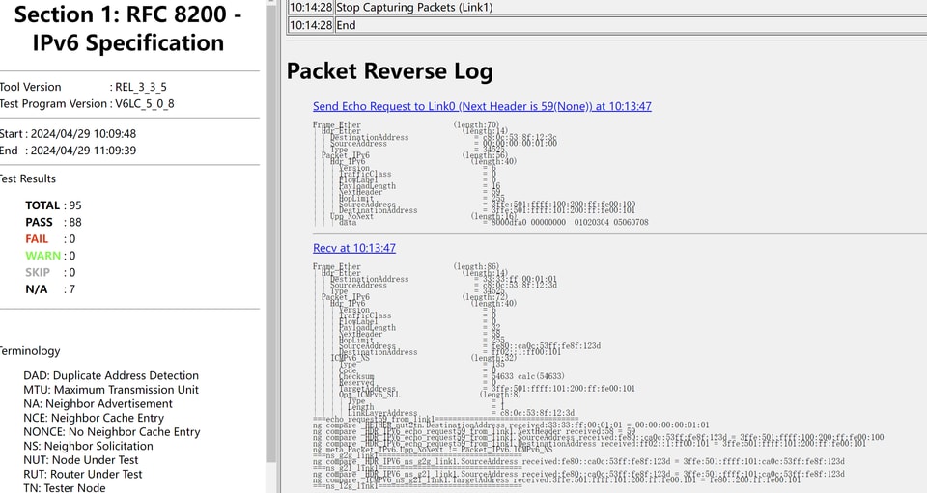Click the Packet Reverse Log heading

390,71
